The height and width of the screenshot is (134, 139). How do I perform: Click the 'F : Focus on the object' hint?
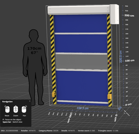click(12, 120)
